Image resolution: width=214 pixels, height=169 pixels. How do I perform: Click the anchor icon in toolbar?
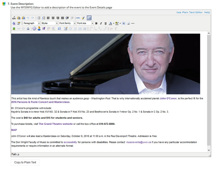point(28,28)
